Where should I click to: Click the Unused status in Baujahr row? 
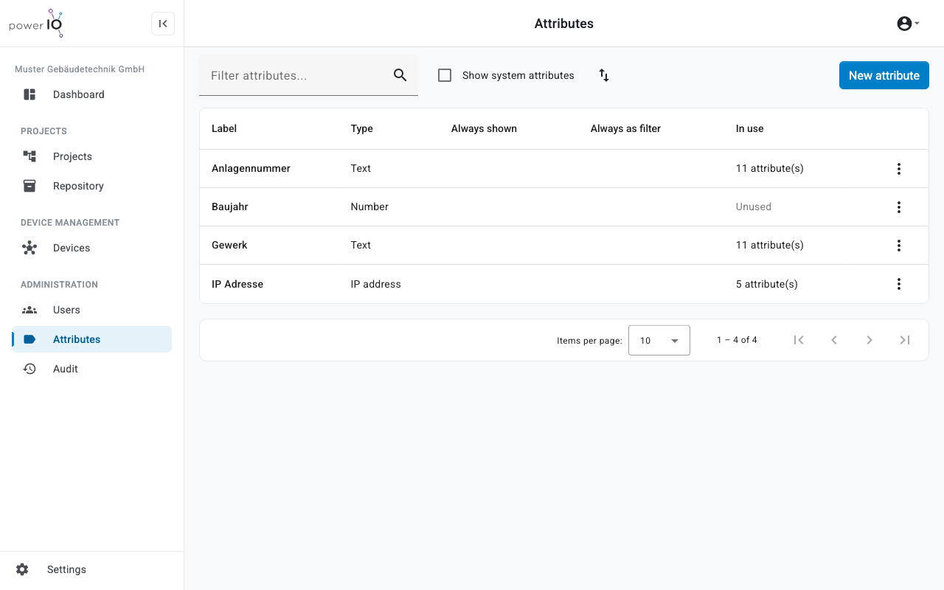pyautogui.click(x=754, y=206)
